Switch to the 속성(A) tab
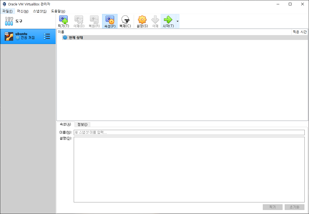 65,124
